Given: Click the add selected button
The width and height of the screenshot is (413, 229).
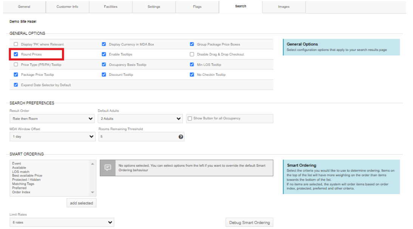Looking at the screenshot, I should pos(81,203).
